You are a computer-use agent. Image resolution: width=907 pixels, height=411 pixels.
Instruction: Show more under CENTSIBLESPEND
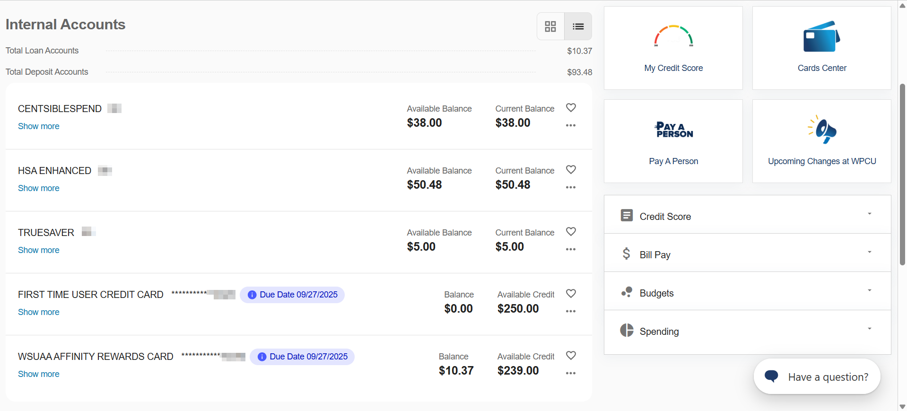39,126
